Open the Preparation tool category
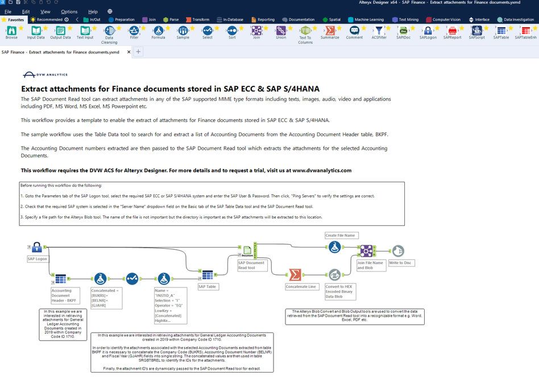The height and width of the screenshot is (381, 539). pos(121,19)
